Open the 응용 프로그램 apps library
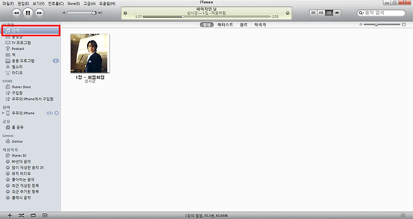This screenshot has width=413, height=219. pos(31,61)
